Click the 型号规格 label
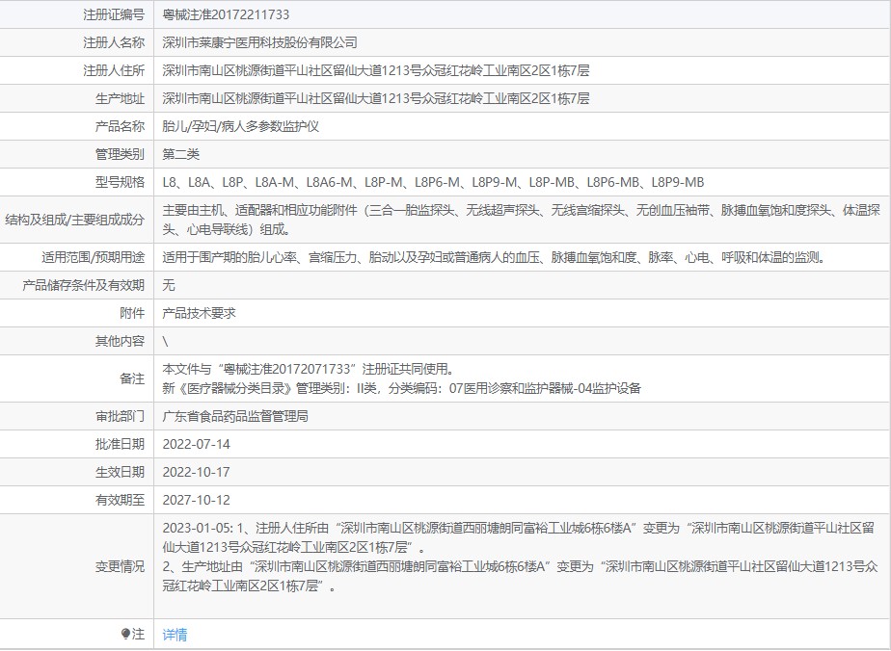Image resolution: width=891 pixels, height=651 pixels. tap(120, 182)
